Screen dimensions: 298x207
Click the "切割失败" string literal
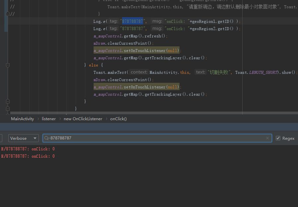[219, 72]
